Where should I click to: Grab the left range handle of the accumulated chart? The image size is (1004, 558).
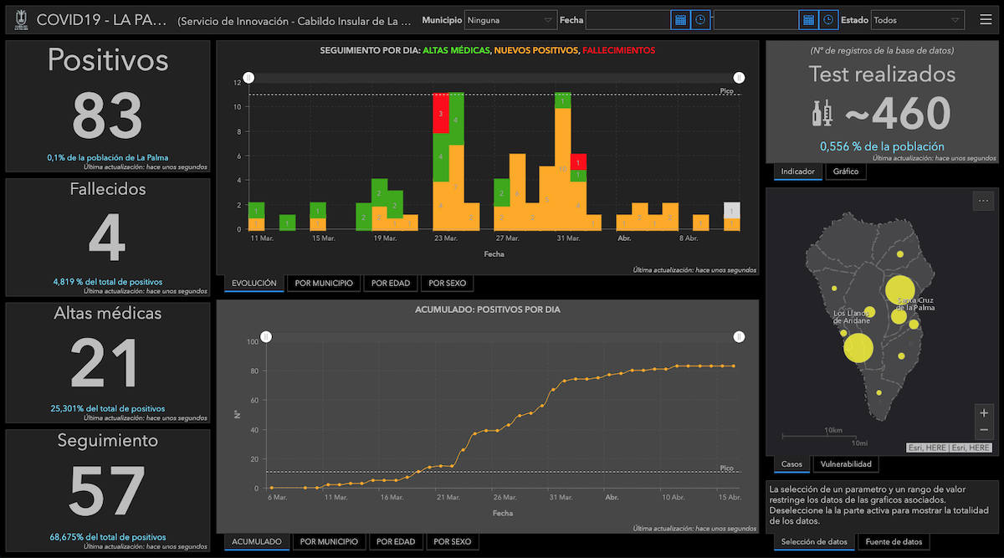click(266, 336)
